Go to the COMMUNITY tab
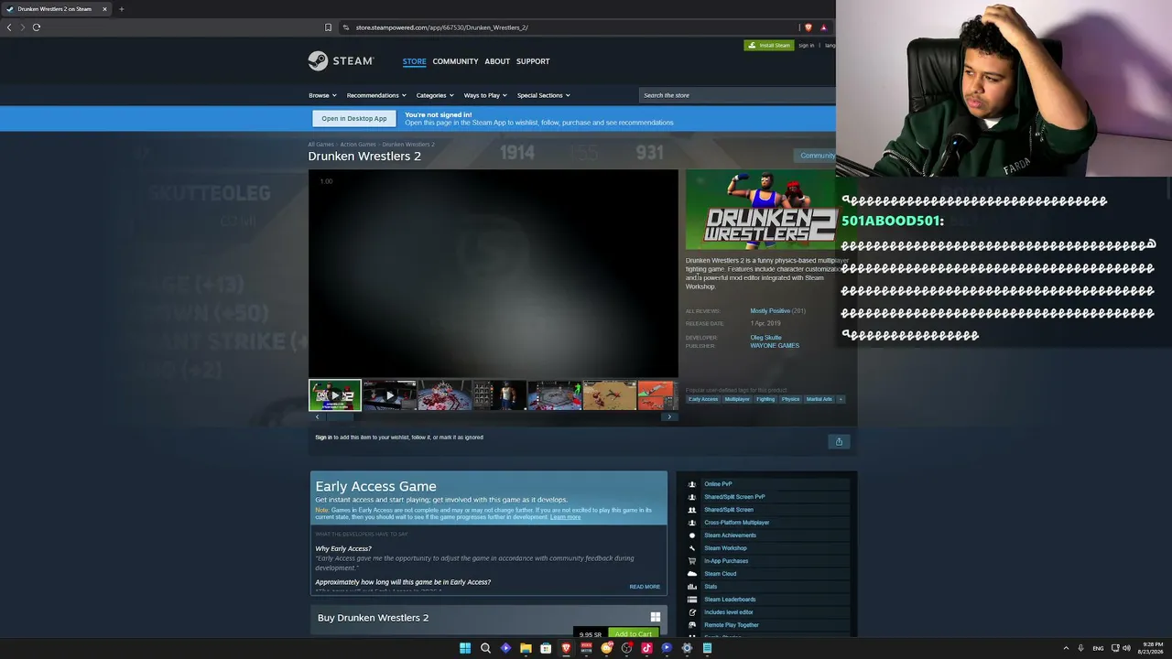This screenshot has width=1172, height=659. [x=456, y=61]
